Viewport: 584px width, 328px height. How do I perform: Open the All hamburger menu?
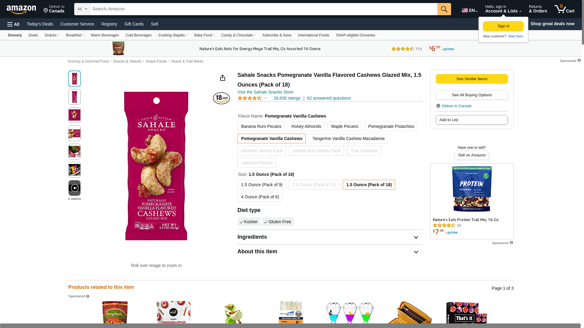pyautogui.click(x=13, y=24)
